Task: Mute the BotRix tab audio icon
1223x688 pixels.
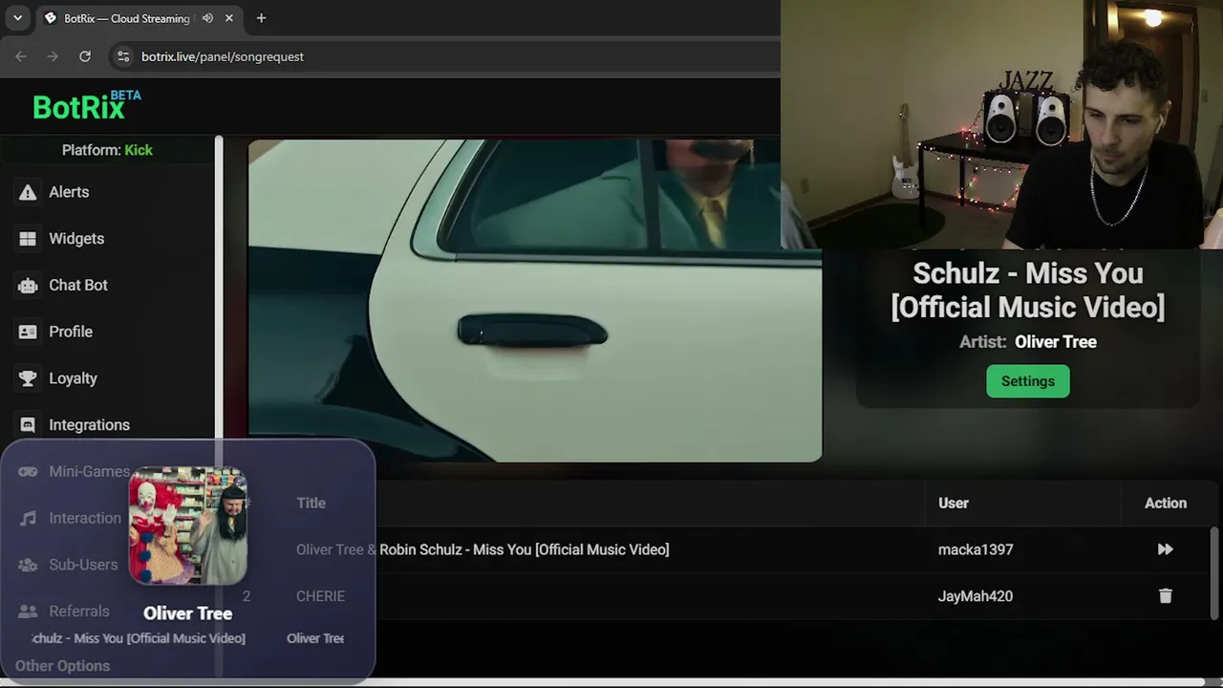Action: click(x=207, y=18)
